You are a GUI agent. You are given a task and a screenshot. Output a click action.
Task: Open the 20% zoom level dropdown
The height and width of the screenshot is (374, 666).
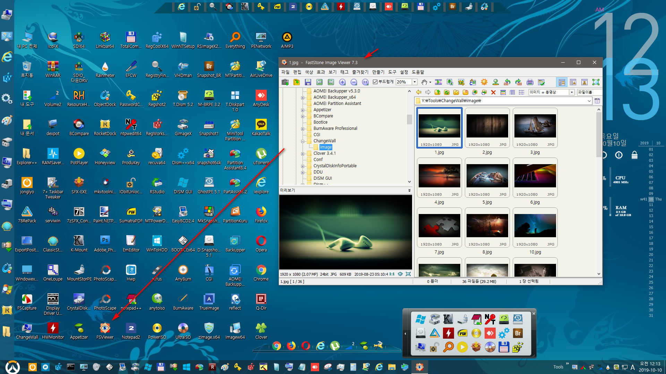point(415,82)
